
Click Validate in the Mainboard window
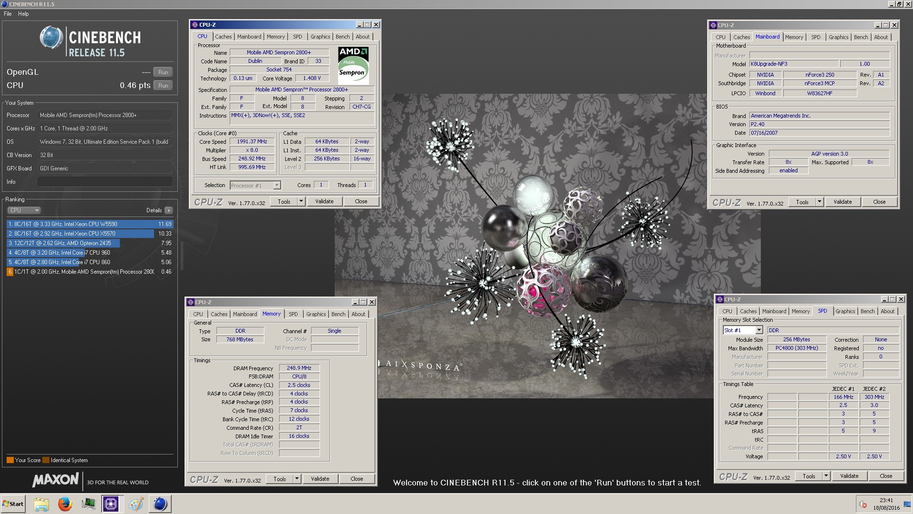coord(843,202)
